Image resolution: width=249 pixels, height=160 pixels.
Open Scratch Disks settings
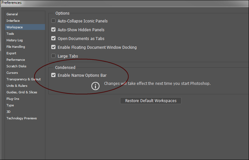[16, 66]
